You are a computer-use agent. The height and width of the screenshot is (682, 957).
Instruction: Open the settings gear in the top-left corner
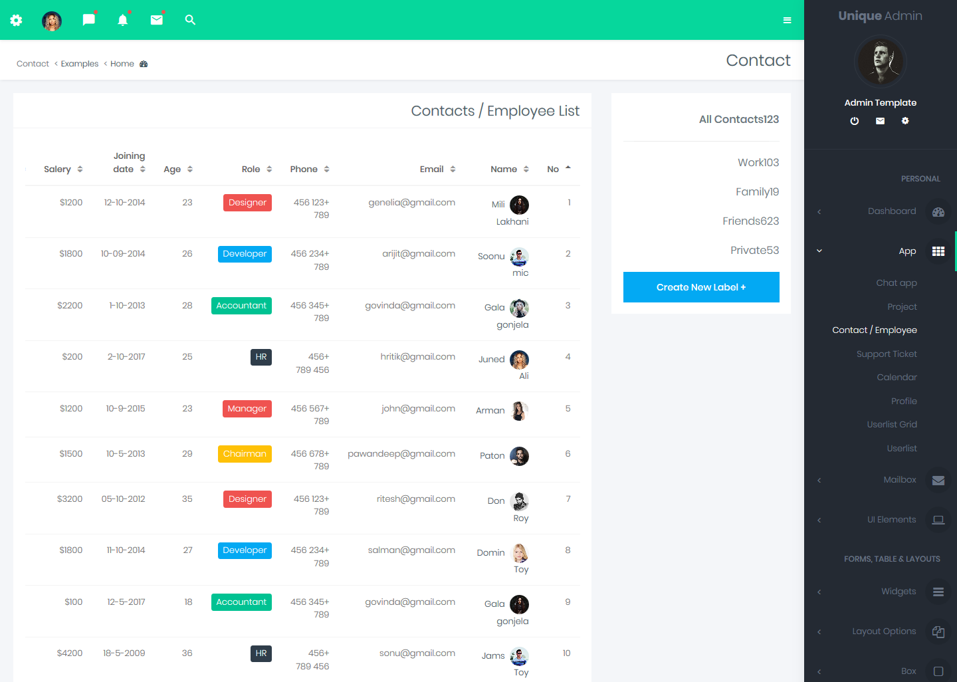[x=16, y=20]
